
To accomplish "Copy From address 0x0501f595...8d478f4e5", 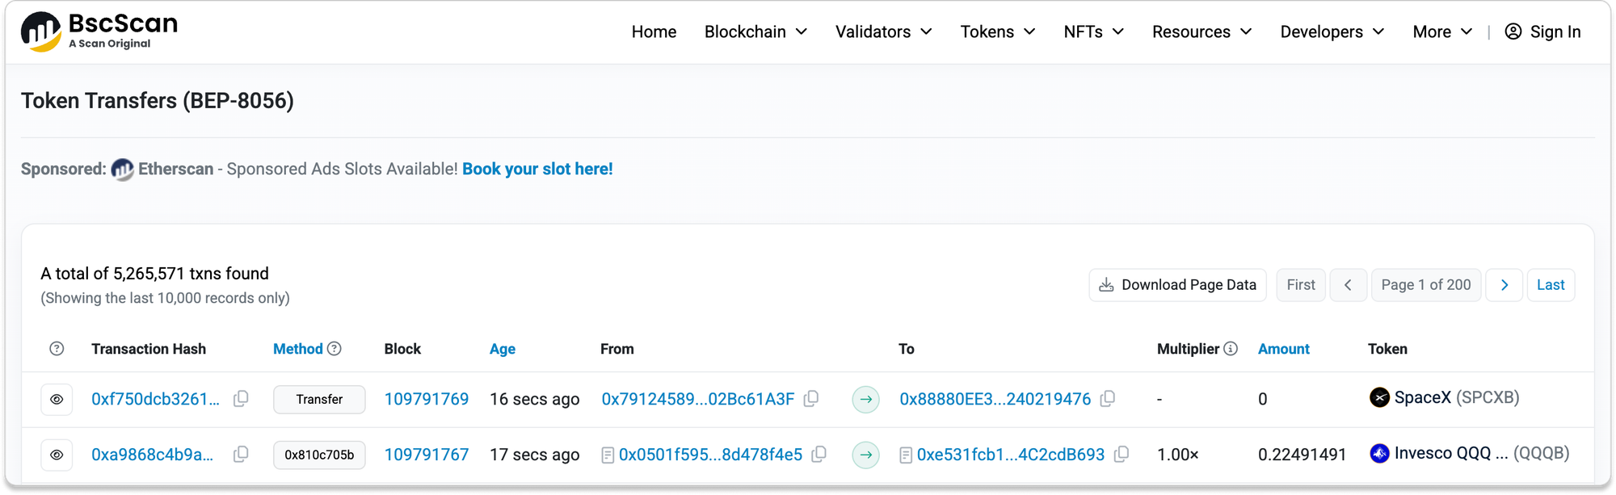I will [819, 455].
